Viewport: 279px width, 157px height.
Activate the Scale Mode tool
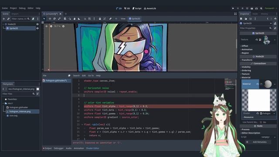pyautogui.click(x=59, y=19)
